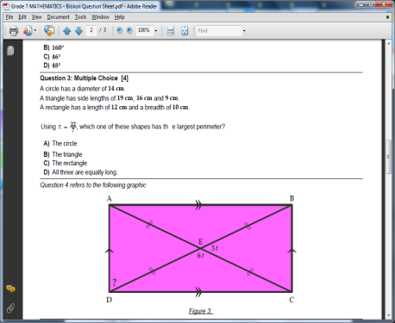Open the Tools menu

pyautogui.click(x=80, y=17)
